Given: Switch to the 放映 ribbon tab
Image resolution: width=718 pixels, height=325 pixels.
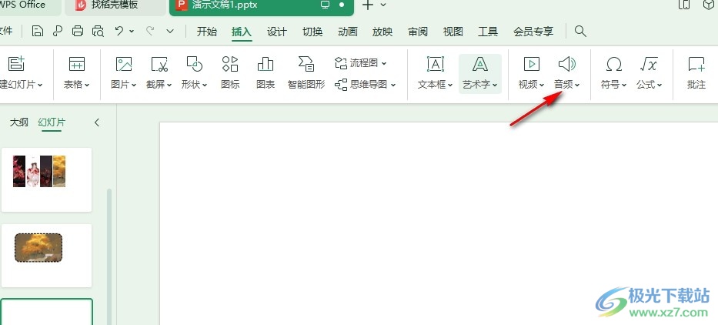Looking at the screenshot, I should point(382,32).
